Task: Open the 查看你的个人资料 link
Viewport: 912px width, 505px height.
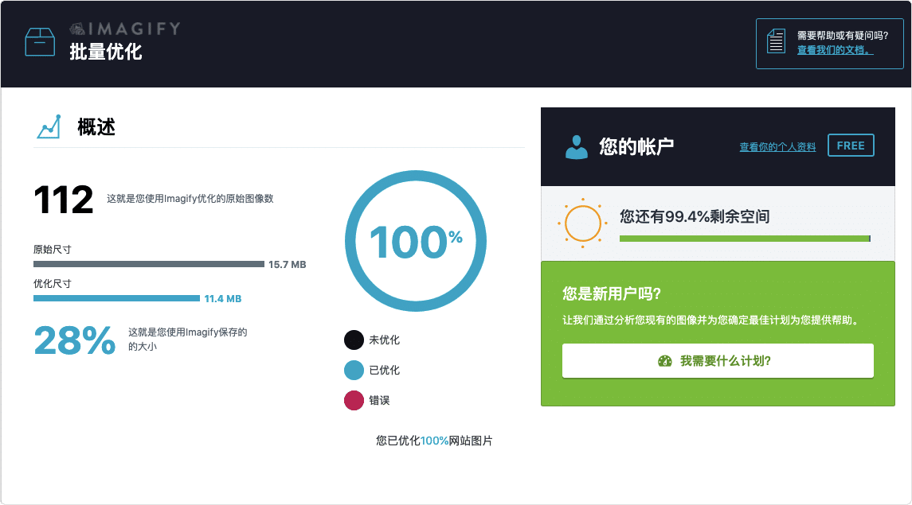Action: pos(777,147)
